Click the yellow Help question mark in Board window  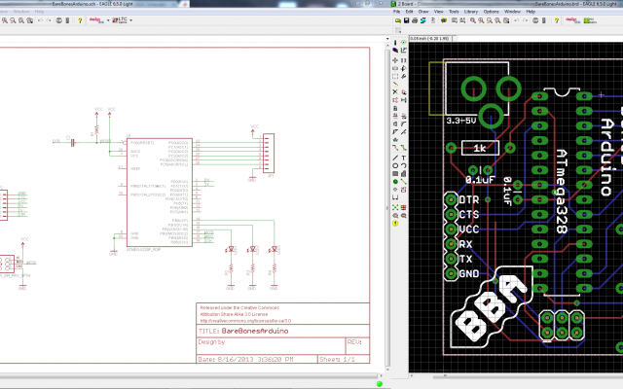coord(556,20)
